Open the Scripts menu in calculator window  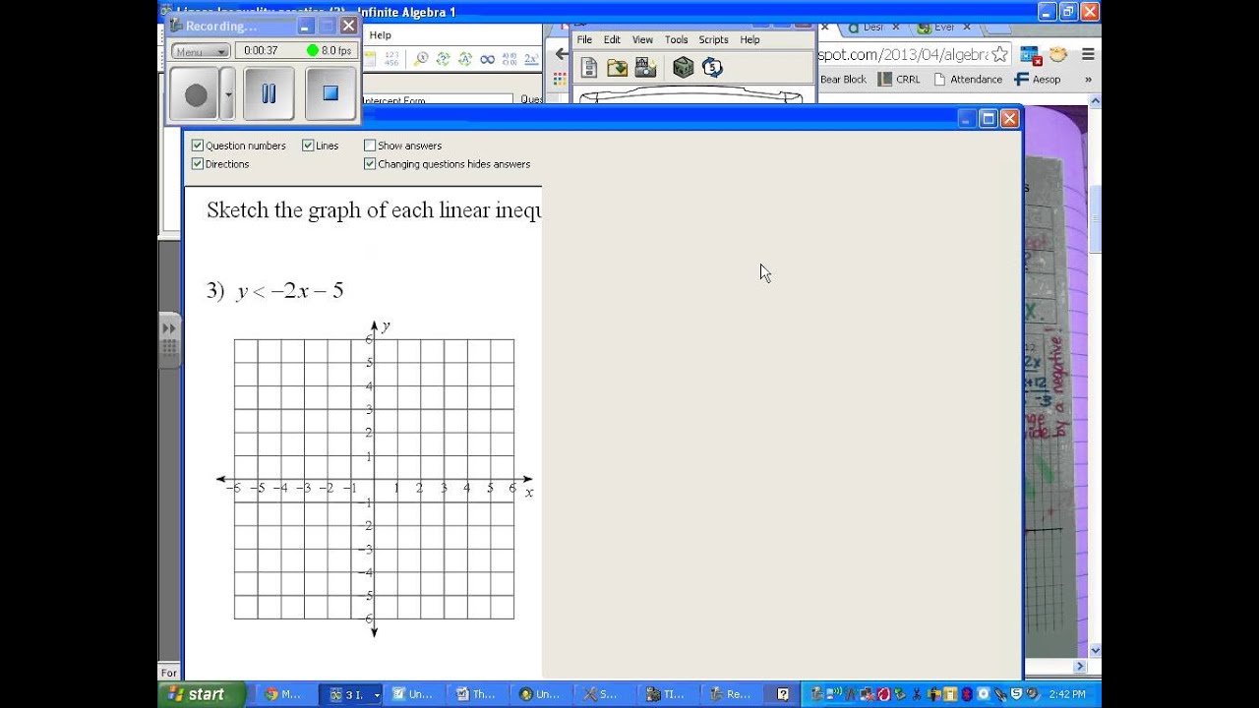713,40
